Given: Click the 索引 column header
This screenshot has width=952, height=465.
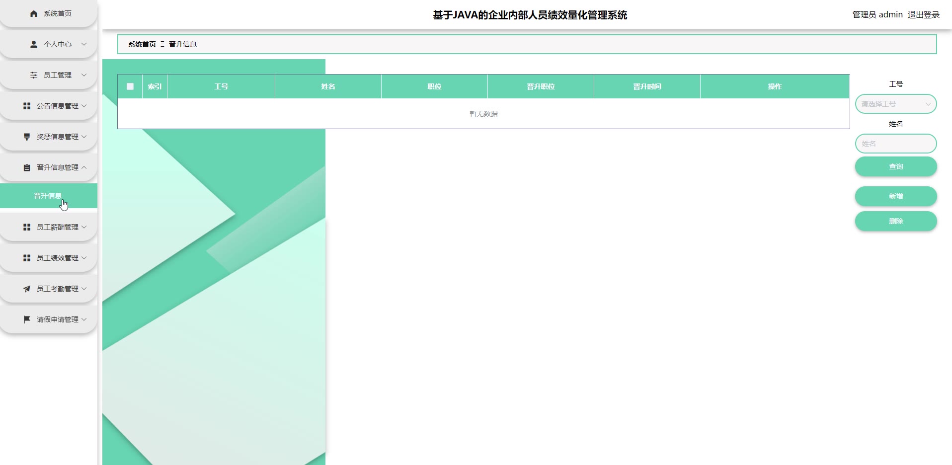Looking at the screenshot, I should tap(155, 86).
